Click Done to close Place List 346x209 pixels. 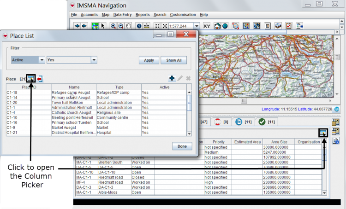[x=182, y=146]
